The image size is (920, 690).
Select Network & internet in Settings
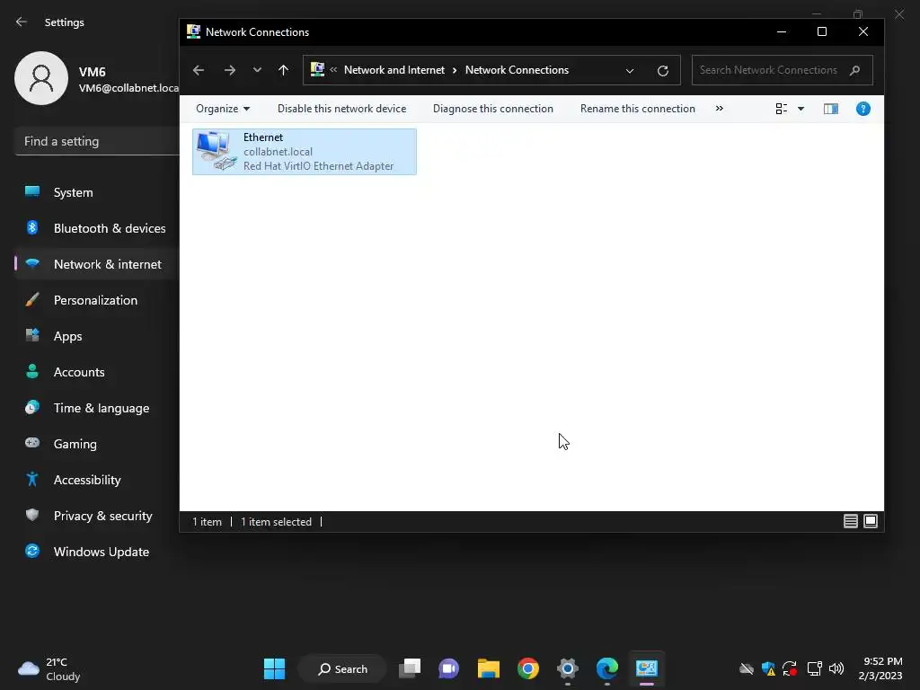coord(97,264)
